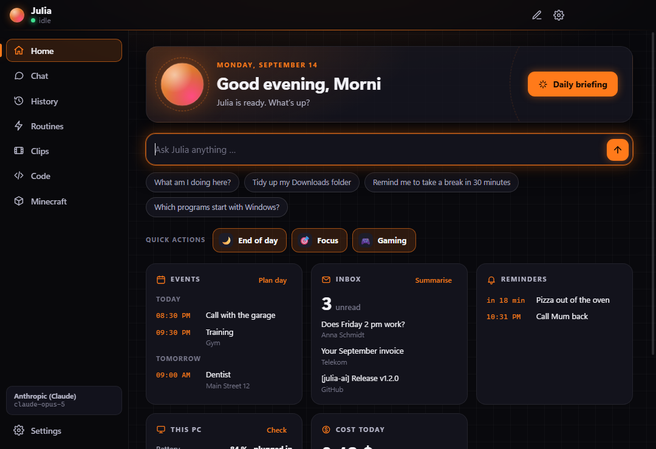Click Check in the This PC card
Viewport: 656px width, 449px height.
click(276, 430)
